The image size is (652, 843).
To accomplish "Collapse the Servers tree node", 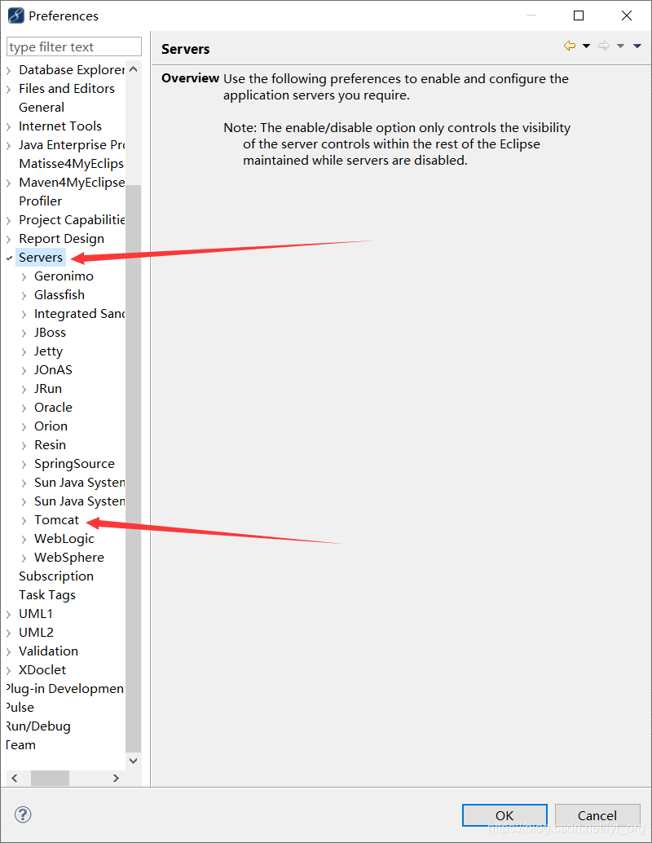I will tap(9, 258).
